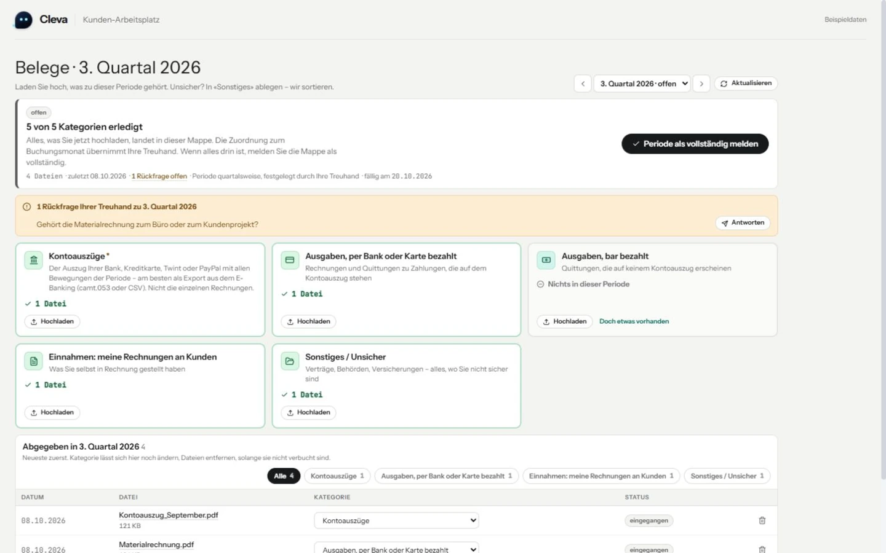Click Antworten on the Rückfrage
Screen dimensions: 886x553
point(743,223)
